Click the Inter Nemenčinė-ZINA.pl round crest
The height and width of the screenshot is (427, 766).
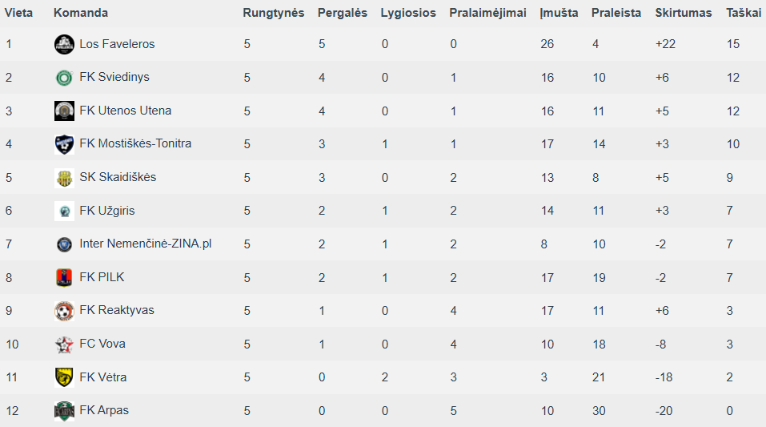pos(64,244)
